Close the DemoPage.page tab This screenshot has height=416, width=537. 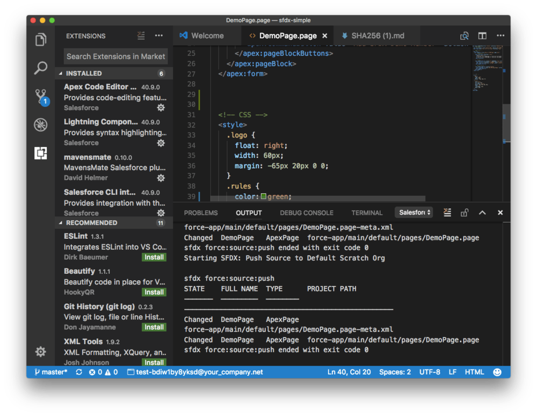tap(325, 35)
